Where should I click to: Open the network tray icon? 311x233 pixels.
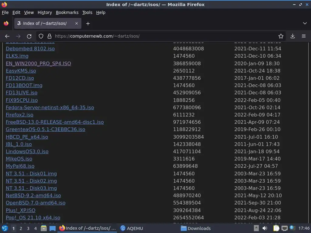pyautogui.click(x=284, y=228)
